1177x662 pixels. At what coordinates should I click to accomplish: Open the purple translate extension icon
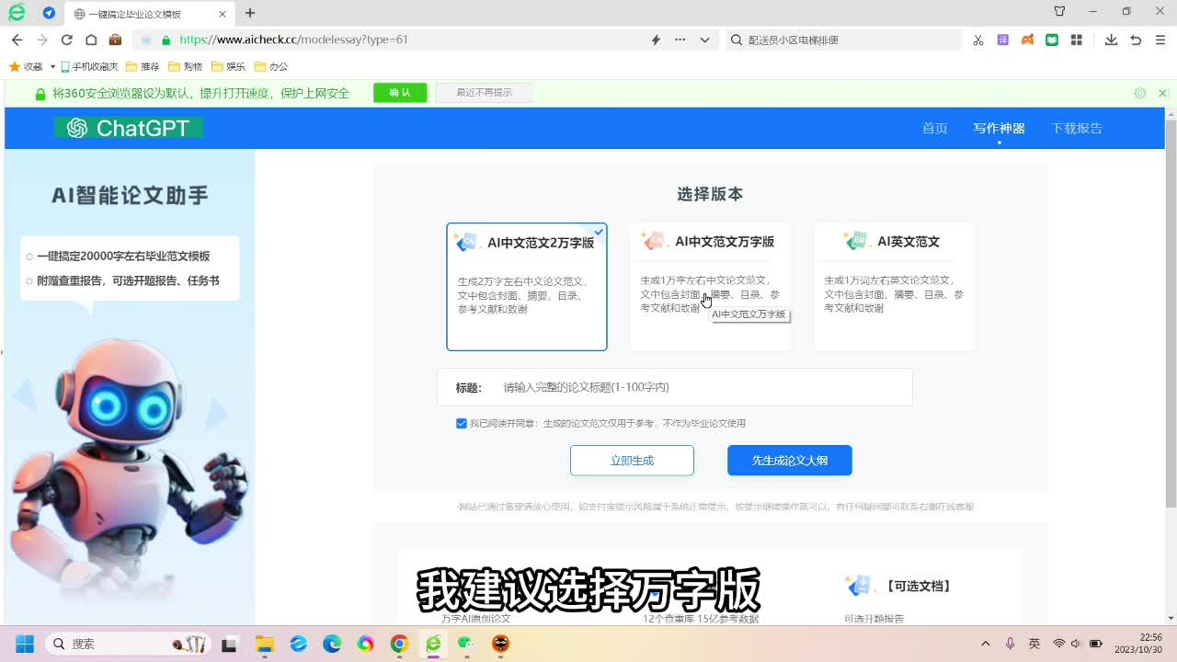(x=1003, y=40)
